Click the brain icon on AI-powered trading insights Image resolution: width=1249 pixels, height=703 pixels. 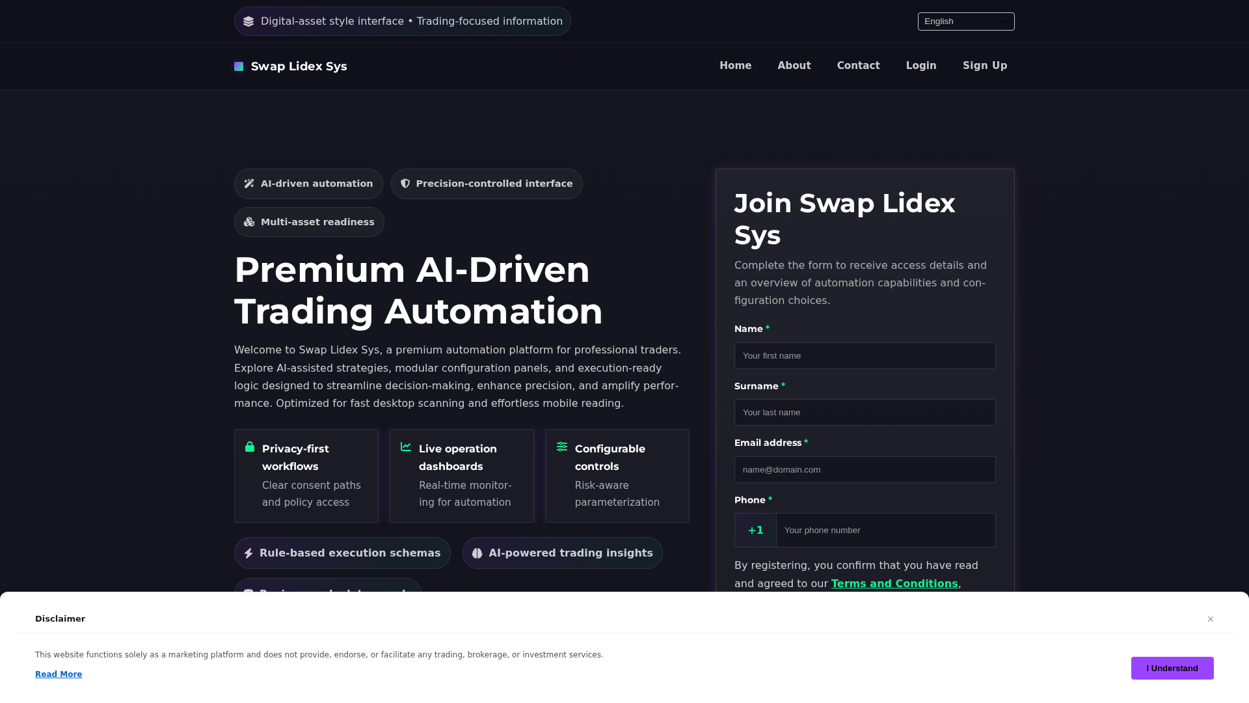(477, 553)
